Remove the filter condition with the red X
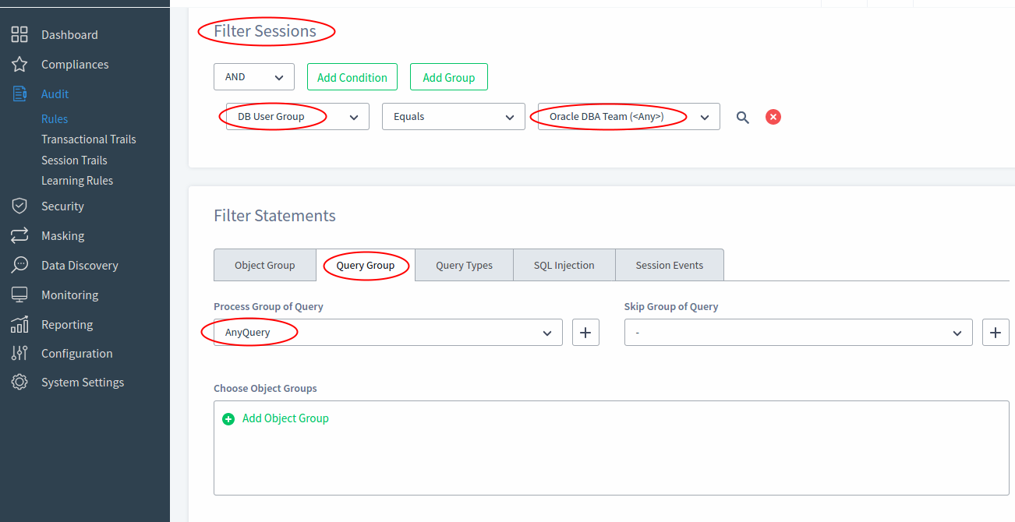1015x522 pixels. [x=773, y=116]
